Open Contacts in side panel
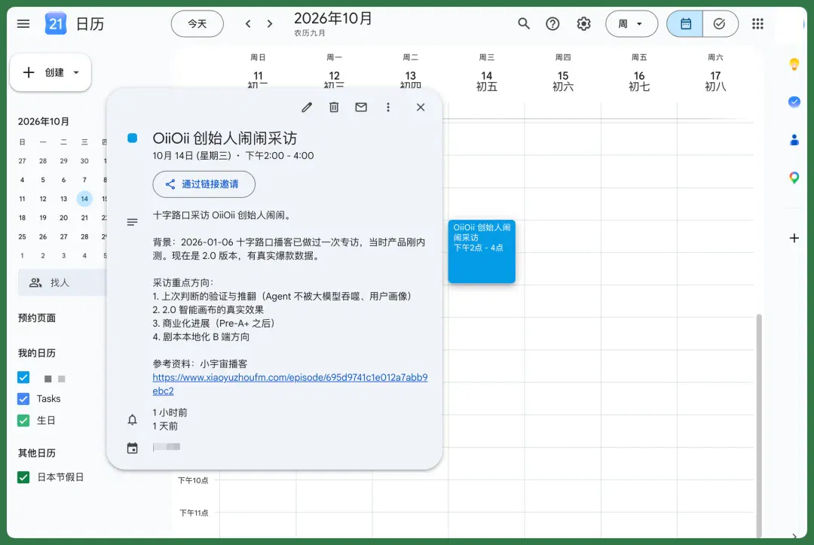The image size is (814, 545). tap(794, 140)
